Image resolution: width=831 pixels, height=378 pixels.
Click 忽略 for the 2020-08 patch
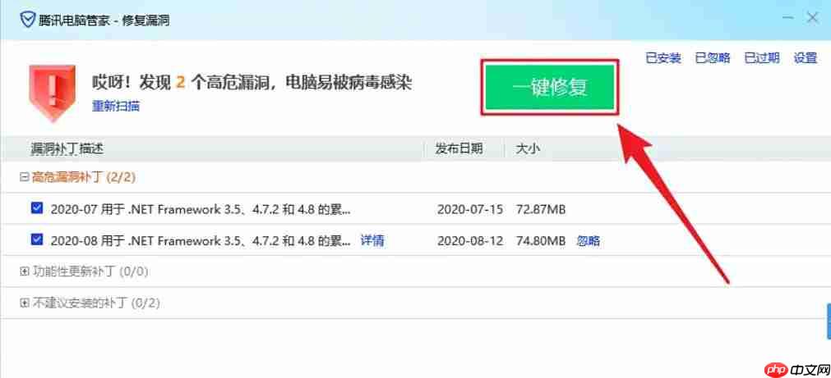(589, 241)
